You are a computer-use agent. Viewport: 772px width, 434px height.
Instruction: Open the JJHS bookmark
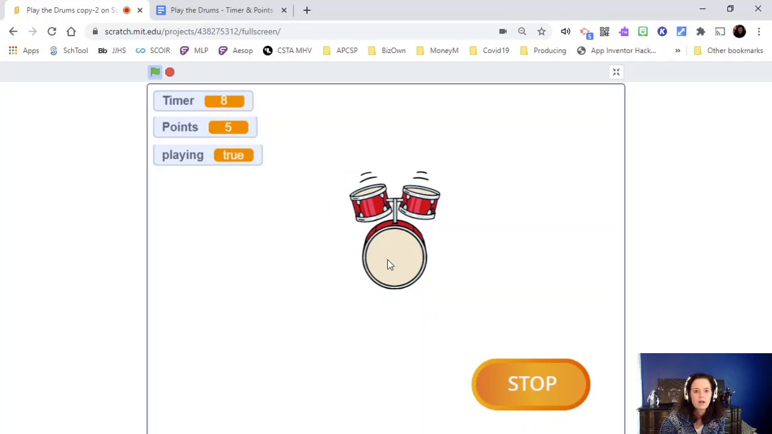tap(112, 51)
